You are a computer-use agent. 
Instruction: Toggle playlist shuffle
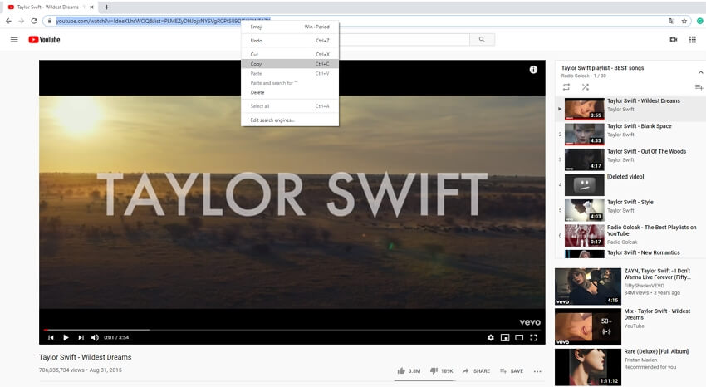(586, 86)
